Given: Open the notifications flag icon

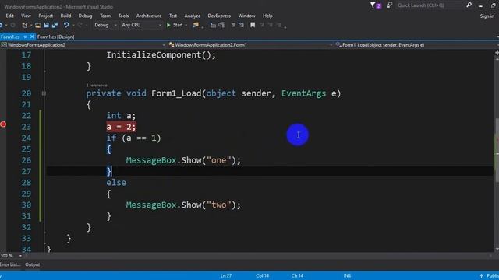Looking at the screenshot, I should (x=376, y=5).
